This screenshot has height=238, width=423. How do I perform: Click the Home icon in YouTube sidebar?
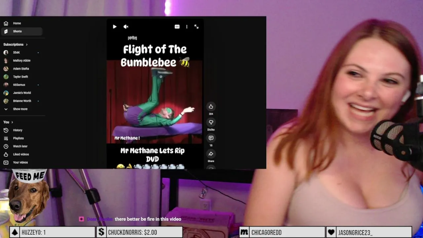click(6, 23)
